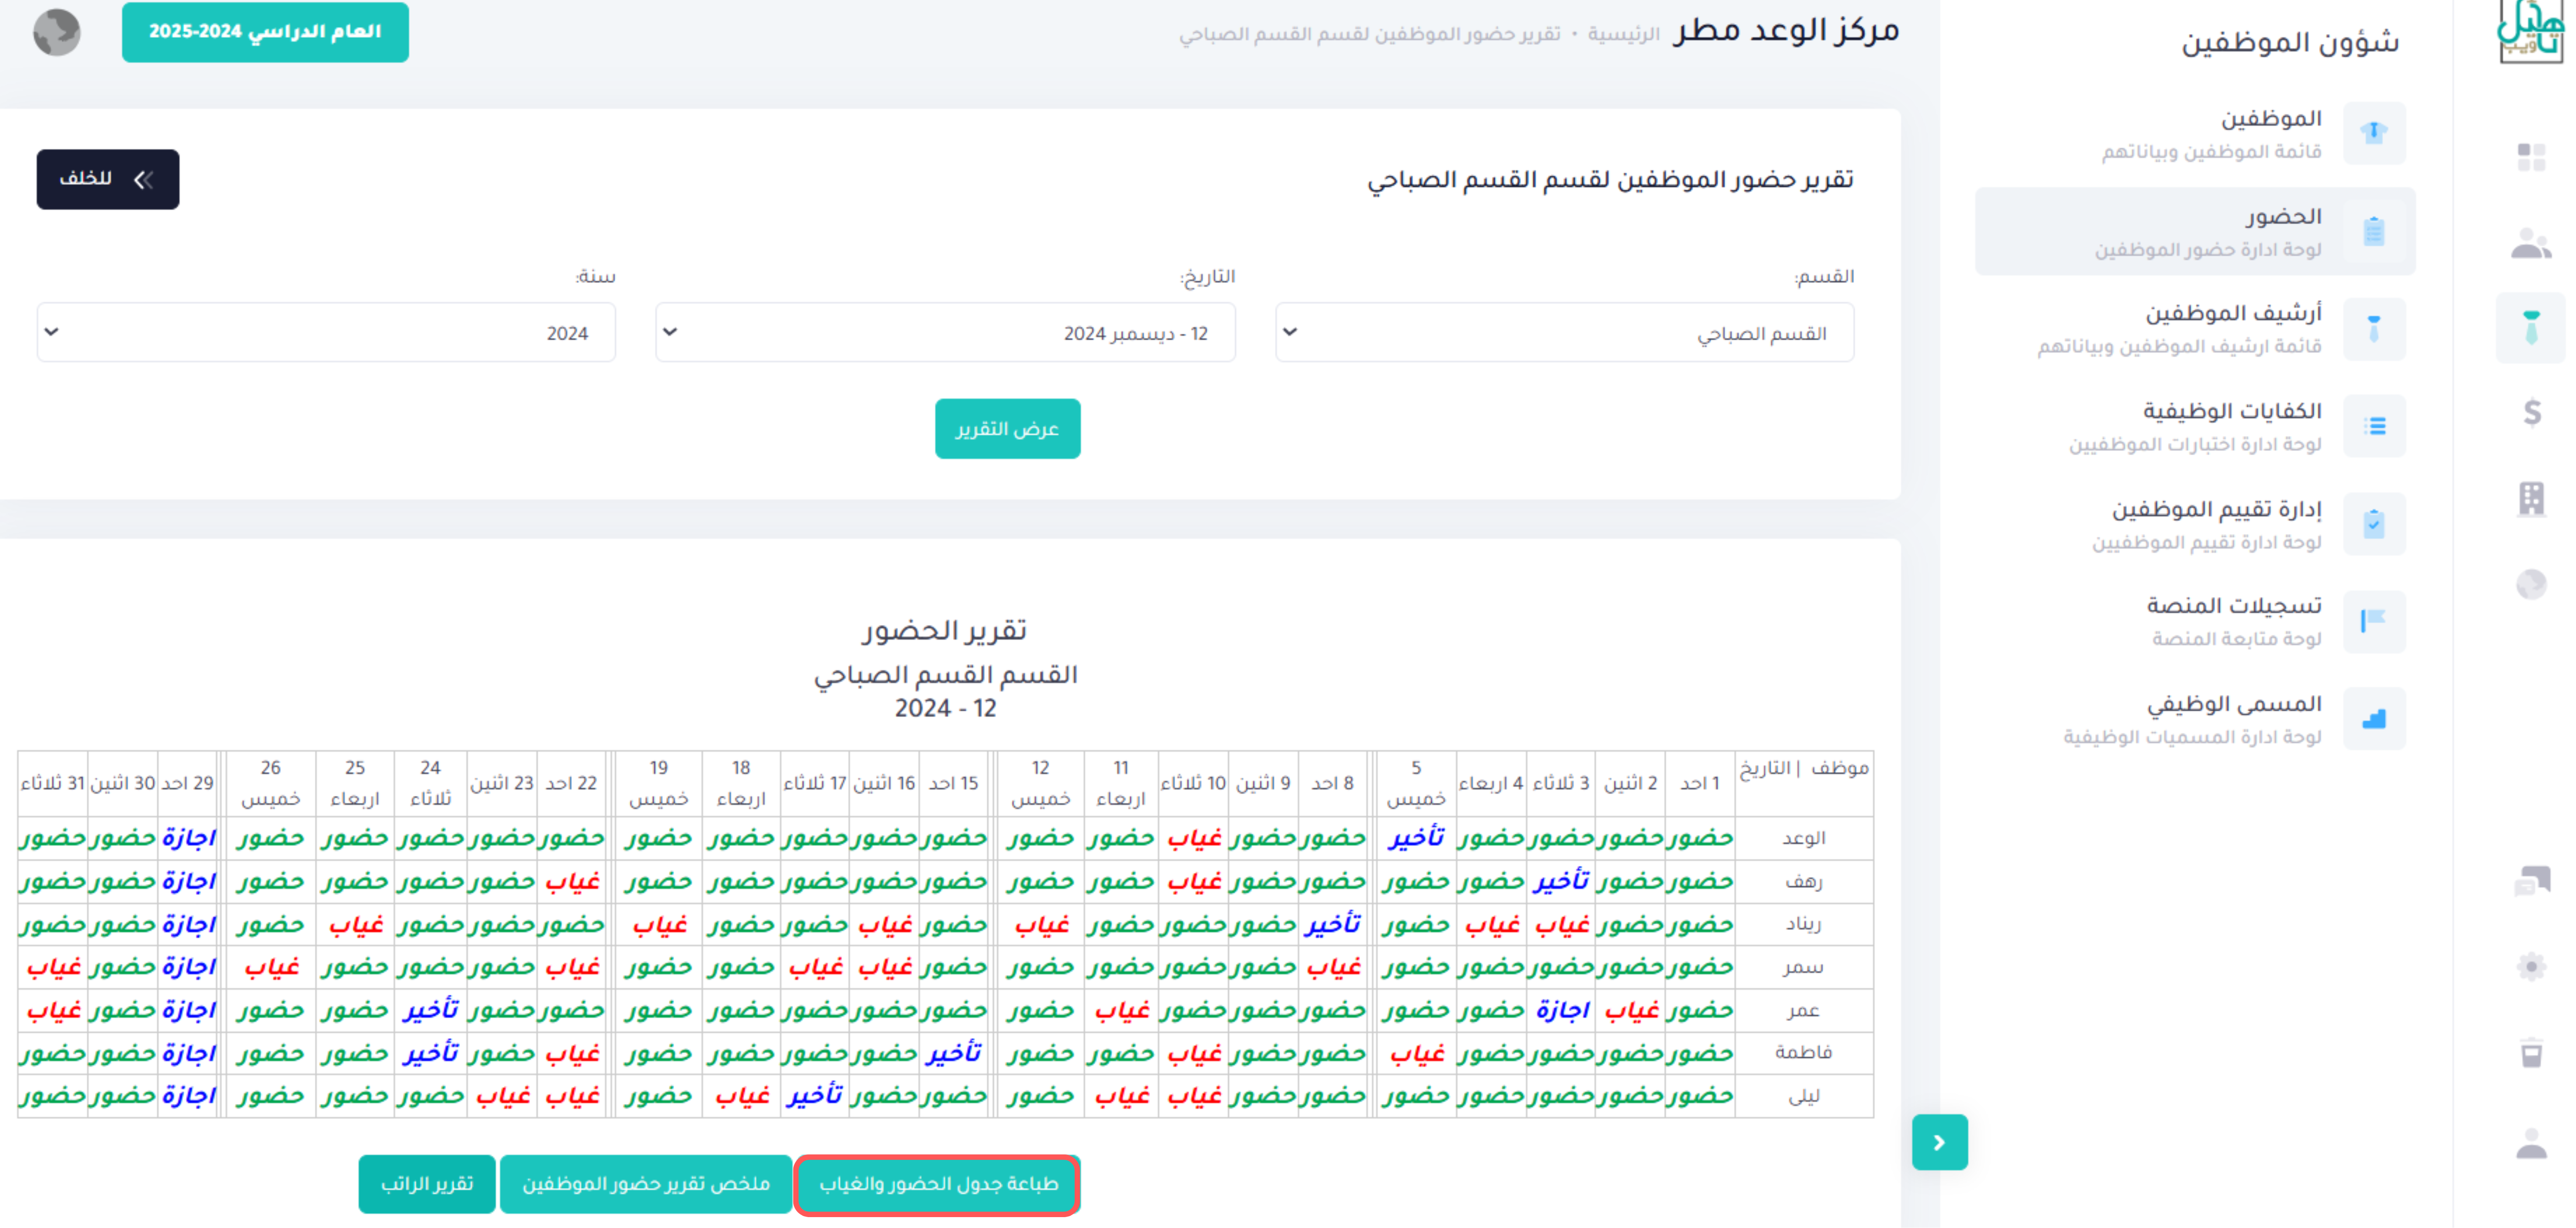The height and width of the screenshot is (1228, 2576).
Task: Click the stairs icon beside المسمى الوظيفي
Action: tap(2374, 718)
